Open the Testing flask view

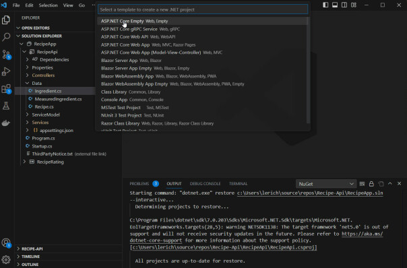point(6,106)
